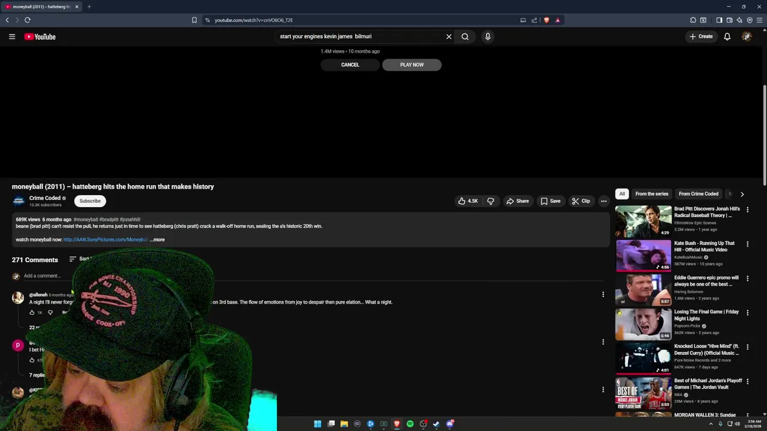Open Best of Michael Jordan's Playoff thumbnail
The image size is (767, 431).
point(644,393)
